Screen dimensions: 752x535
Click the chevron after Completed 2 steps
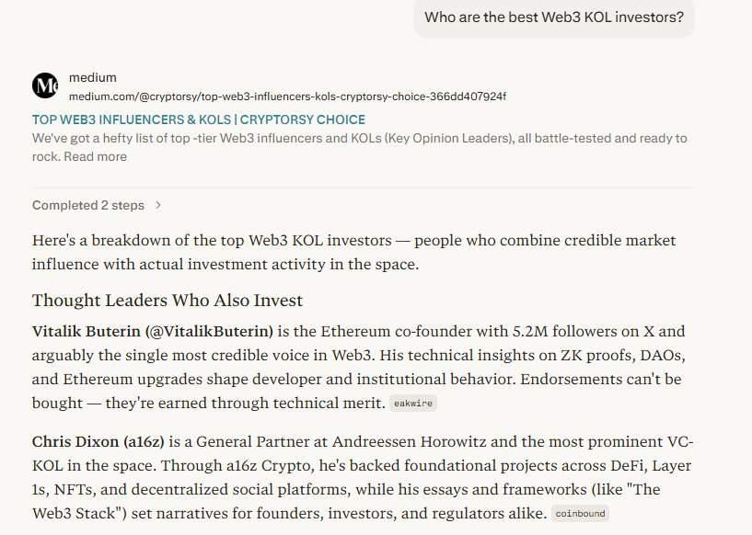156,205
